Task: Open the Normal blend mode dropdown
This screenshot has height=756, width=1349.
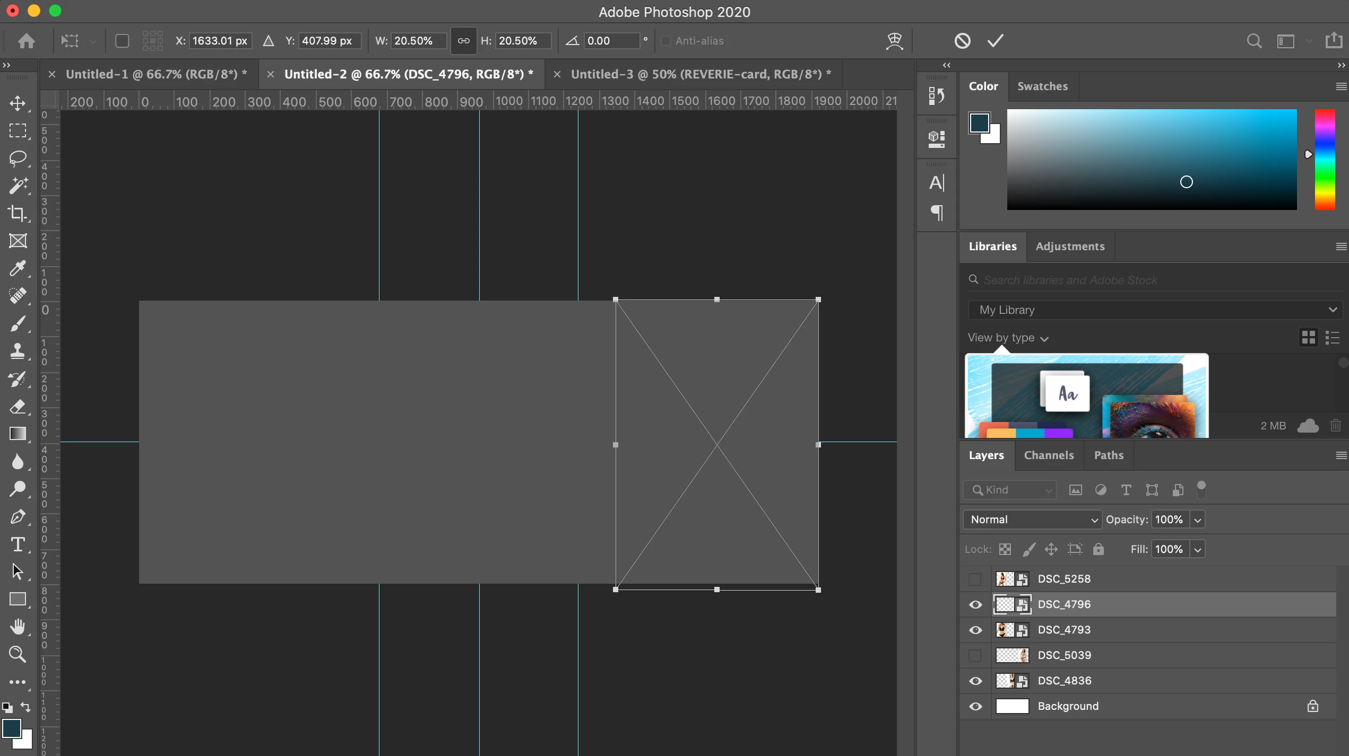Action: point(1032,520)
